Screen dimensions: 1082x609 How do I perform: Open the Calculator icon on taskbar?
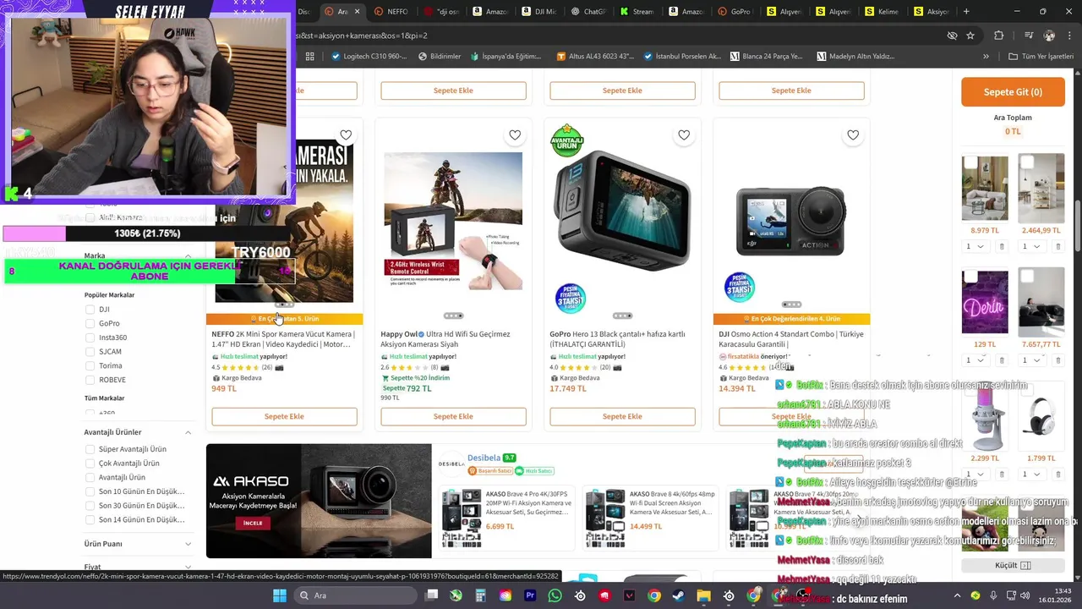[x=480, y=595]
